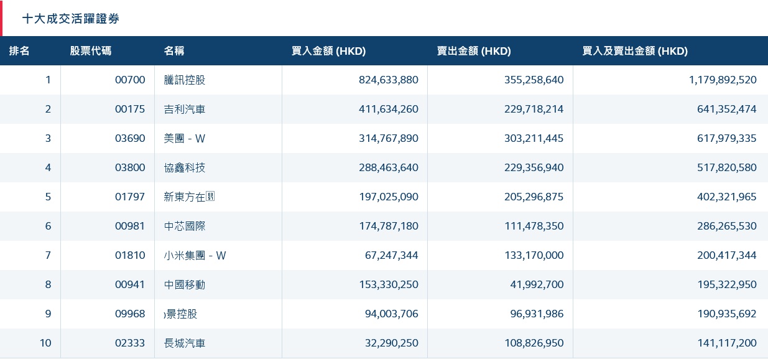
Task: Select stock code 00700
Action: pos(130,80)
